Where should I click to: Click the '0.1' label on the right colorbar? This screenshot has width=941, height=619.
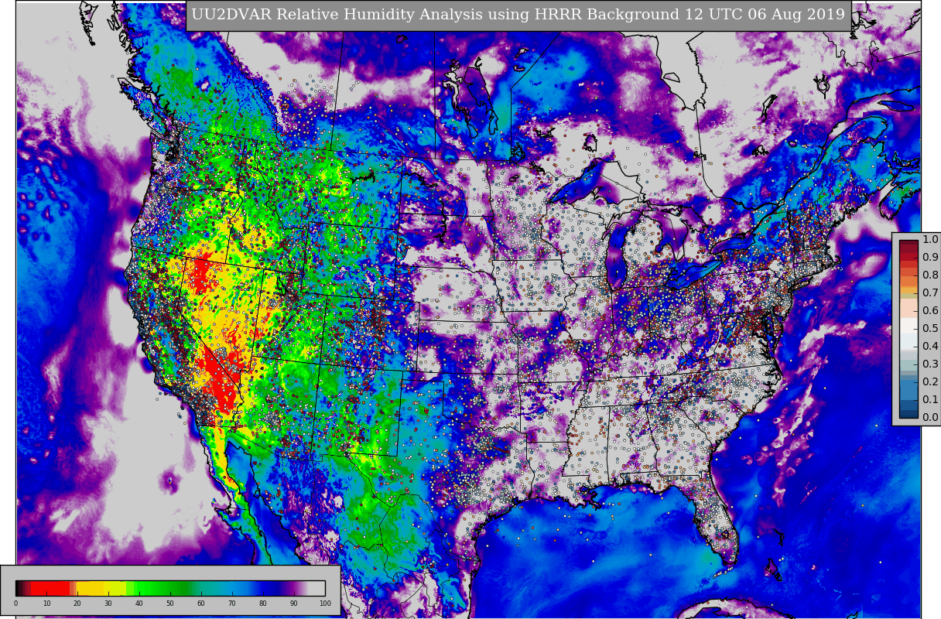click(x=930, y=399)
